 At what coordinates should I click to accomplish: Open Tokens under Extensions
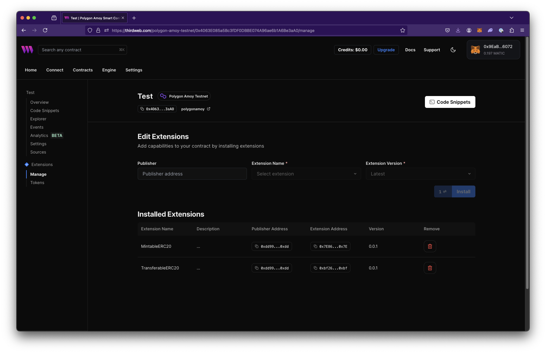click(x=37, y=183)
